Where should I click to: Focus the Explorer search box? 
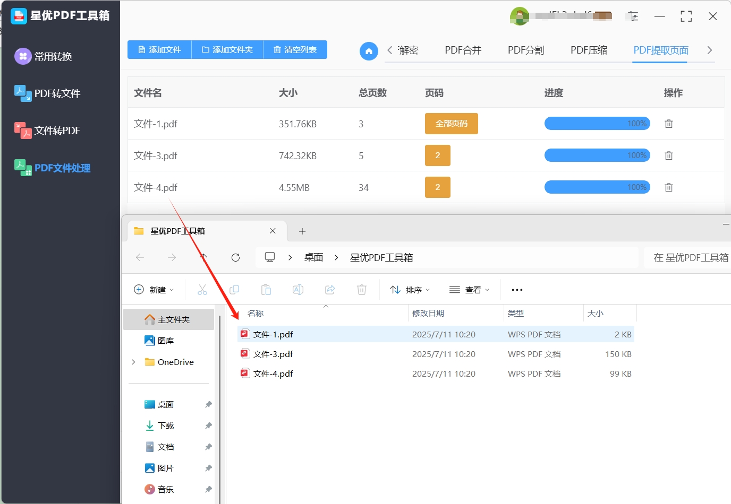point(687,257)
